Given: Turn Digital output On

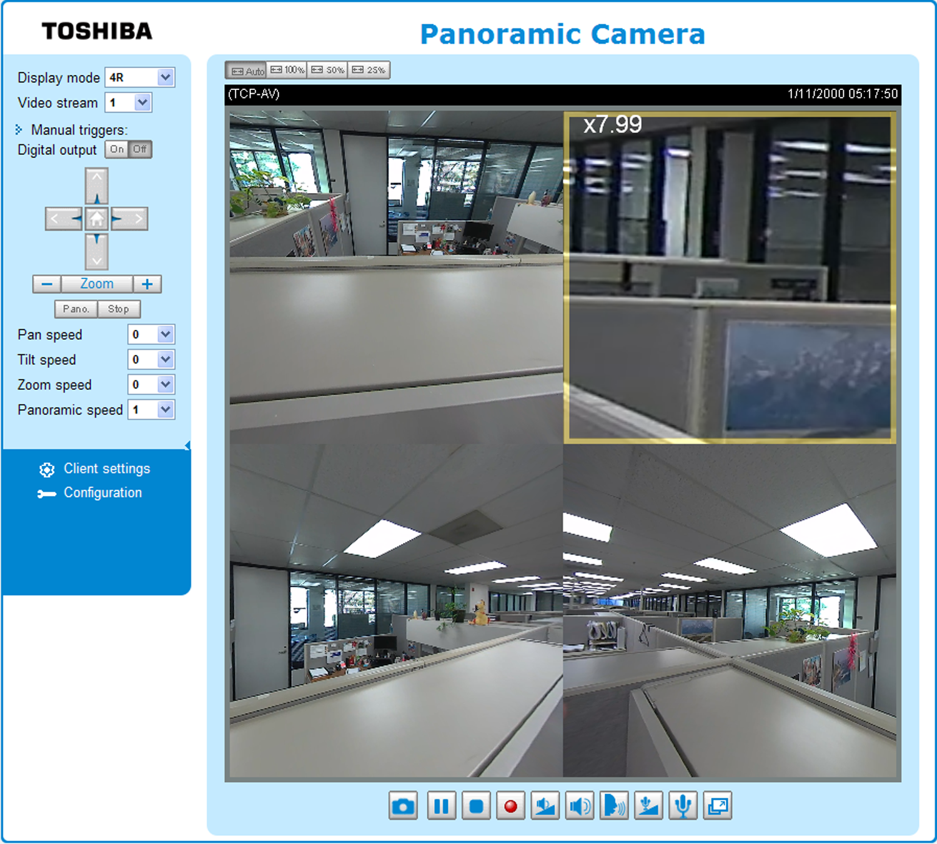Looking at the screenshot, I should click(117, 149).
